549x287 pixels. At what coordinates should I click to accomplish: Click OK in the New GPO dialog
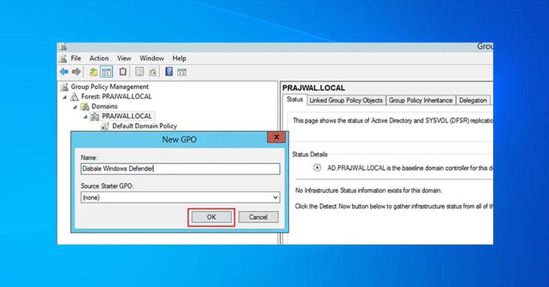(211, 217)
